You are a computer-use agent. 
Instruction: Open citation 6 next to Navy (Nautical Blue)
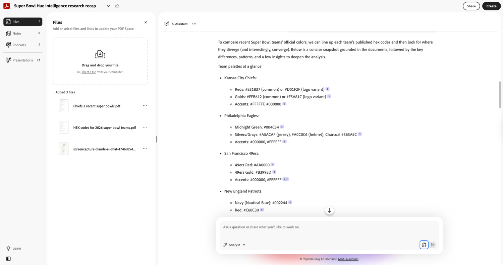[290, 202]
